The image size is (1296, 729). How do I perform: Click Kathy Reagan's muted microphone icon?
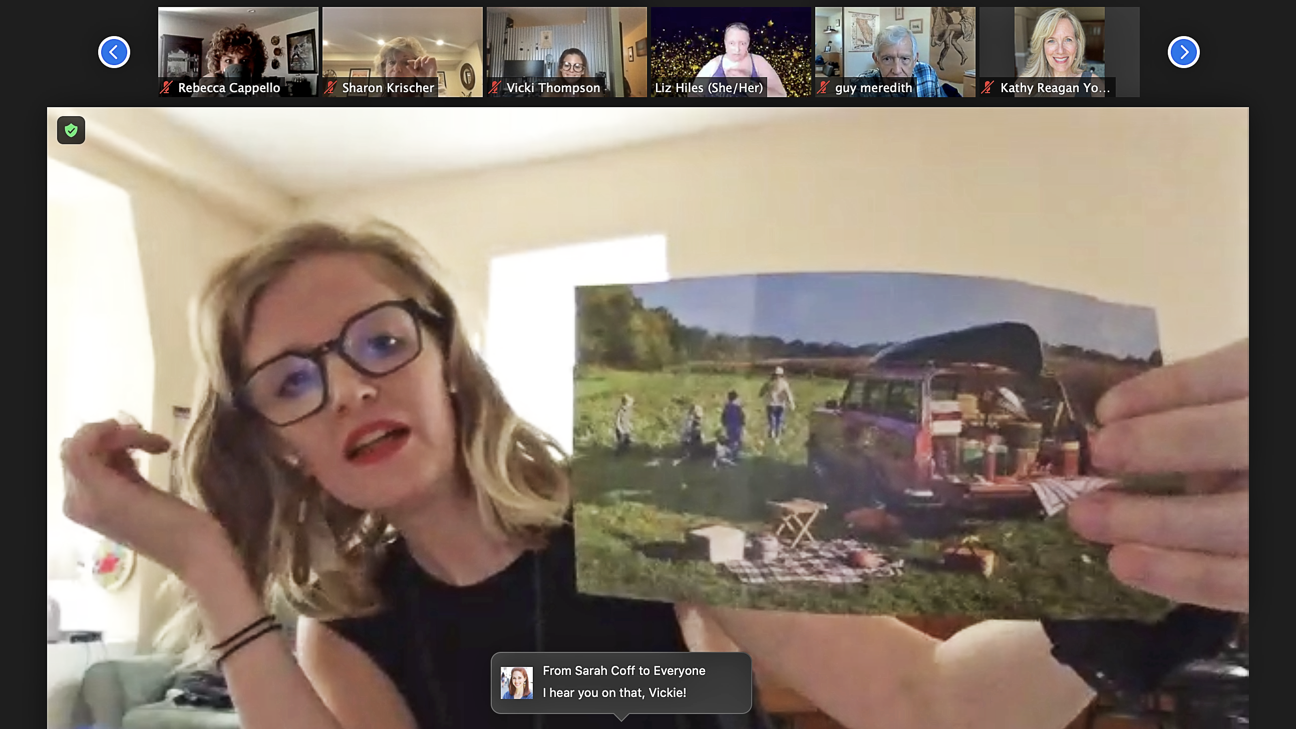988,88
